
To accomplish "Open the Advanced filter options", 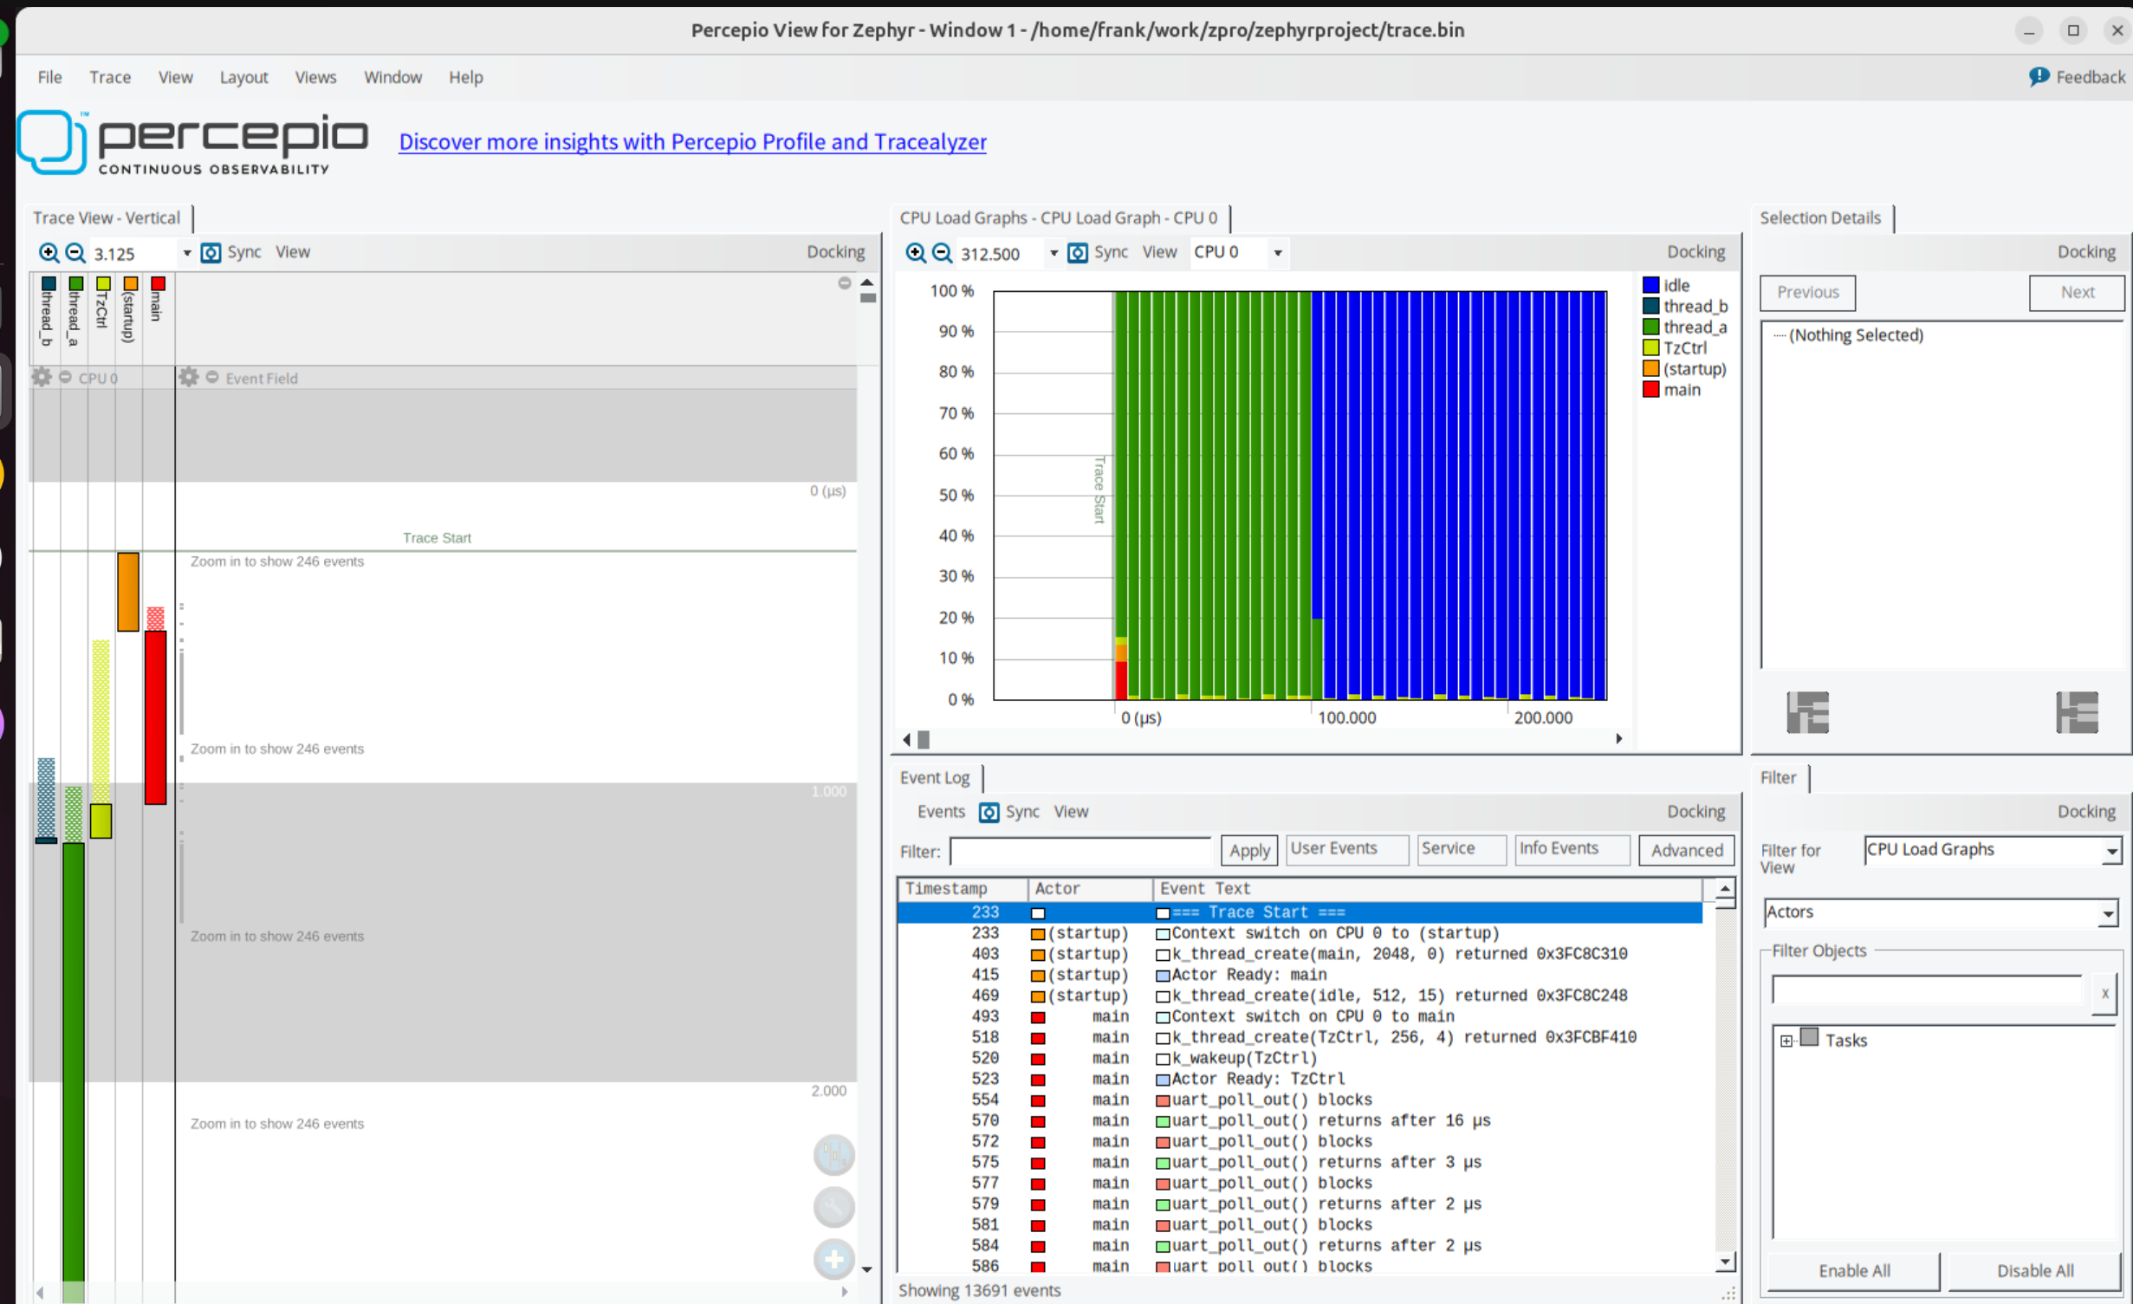I will [x=1686, y=850].
